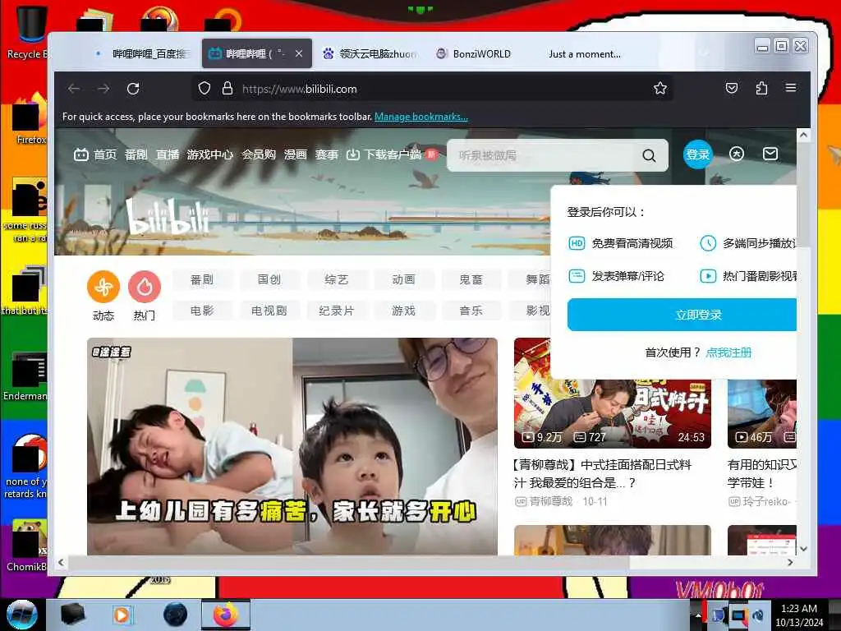Select the 鬼畜 category button
Viewport: 841px width, 631px height.
pyautogui.click(x=471, y=279)
